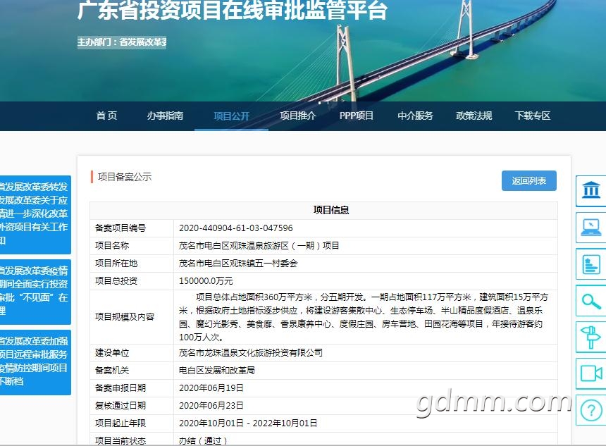Open PPP项目 in the navigation bar
Image resolution: width=606 pixels, height=446 pixels.
(357, 116)
